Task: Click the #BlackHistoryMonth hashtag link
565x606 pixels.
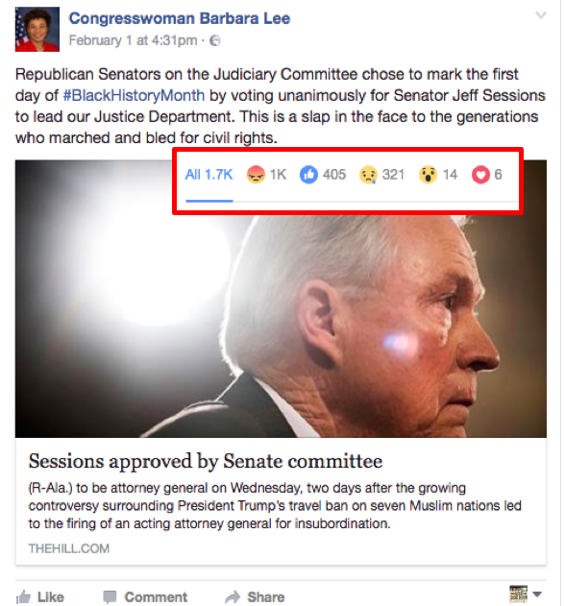Action: 134,95
